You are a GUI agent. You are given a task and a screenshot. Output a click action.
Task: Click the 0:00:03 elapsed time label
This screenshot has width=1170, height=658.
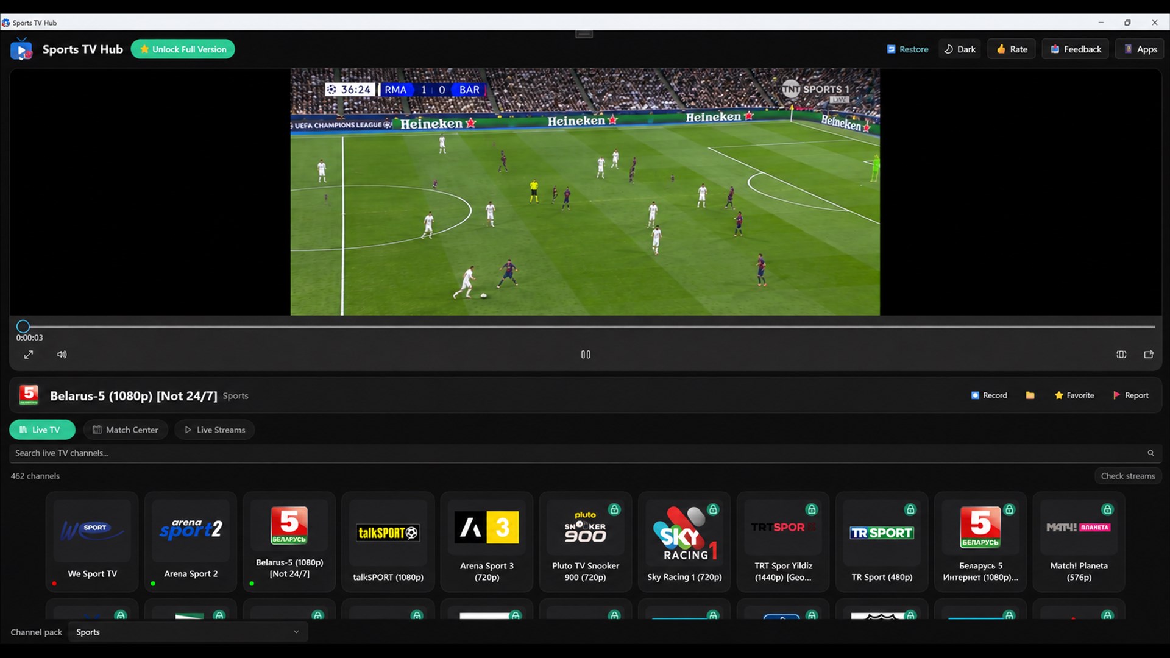pos(29,338)
